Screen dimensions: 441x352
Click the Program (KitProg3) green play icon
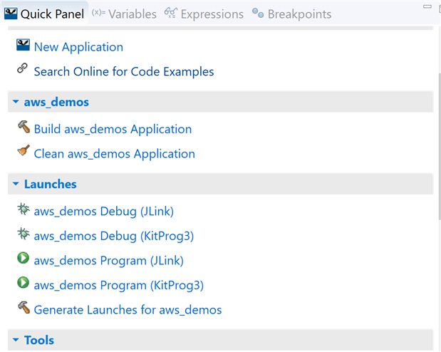click(23, 284)
